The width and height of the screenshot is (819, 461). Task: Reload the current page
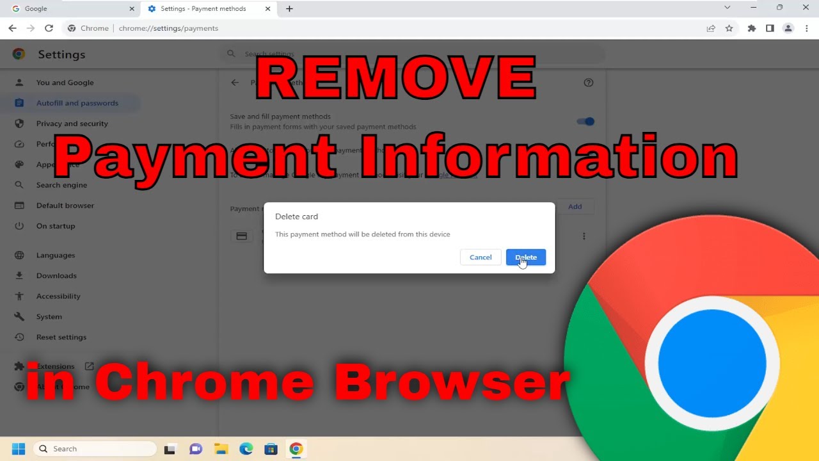click(x=49, y=28)
